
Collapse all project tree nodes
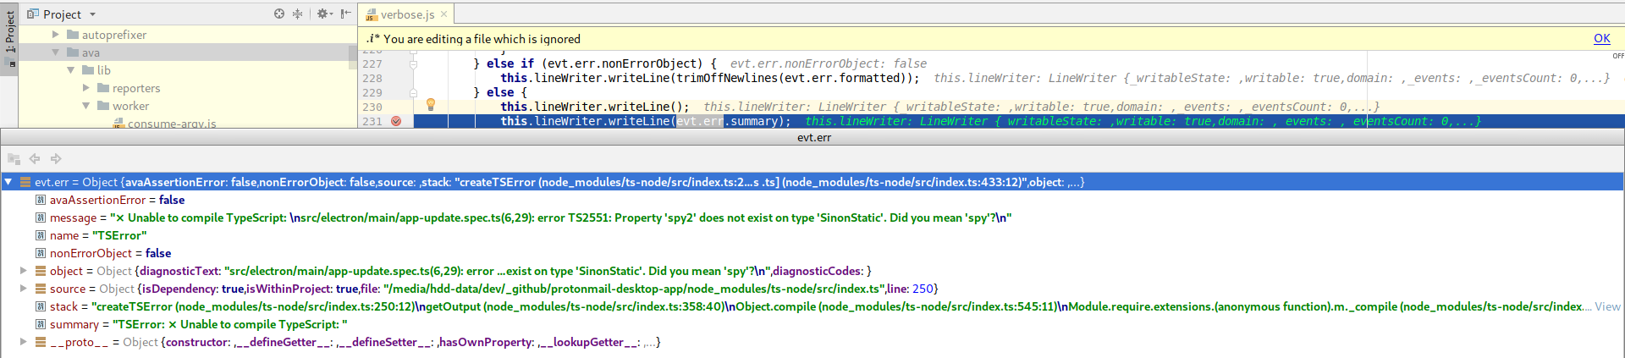point(297,14)
